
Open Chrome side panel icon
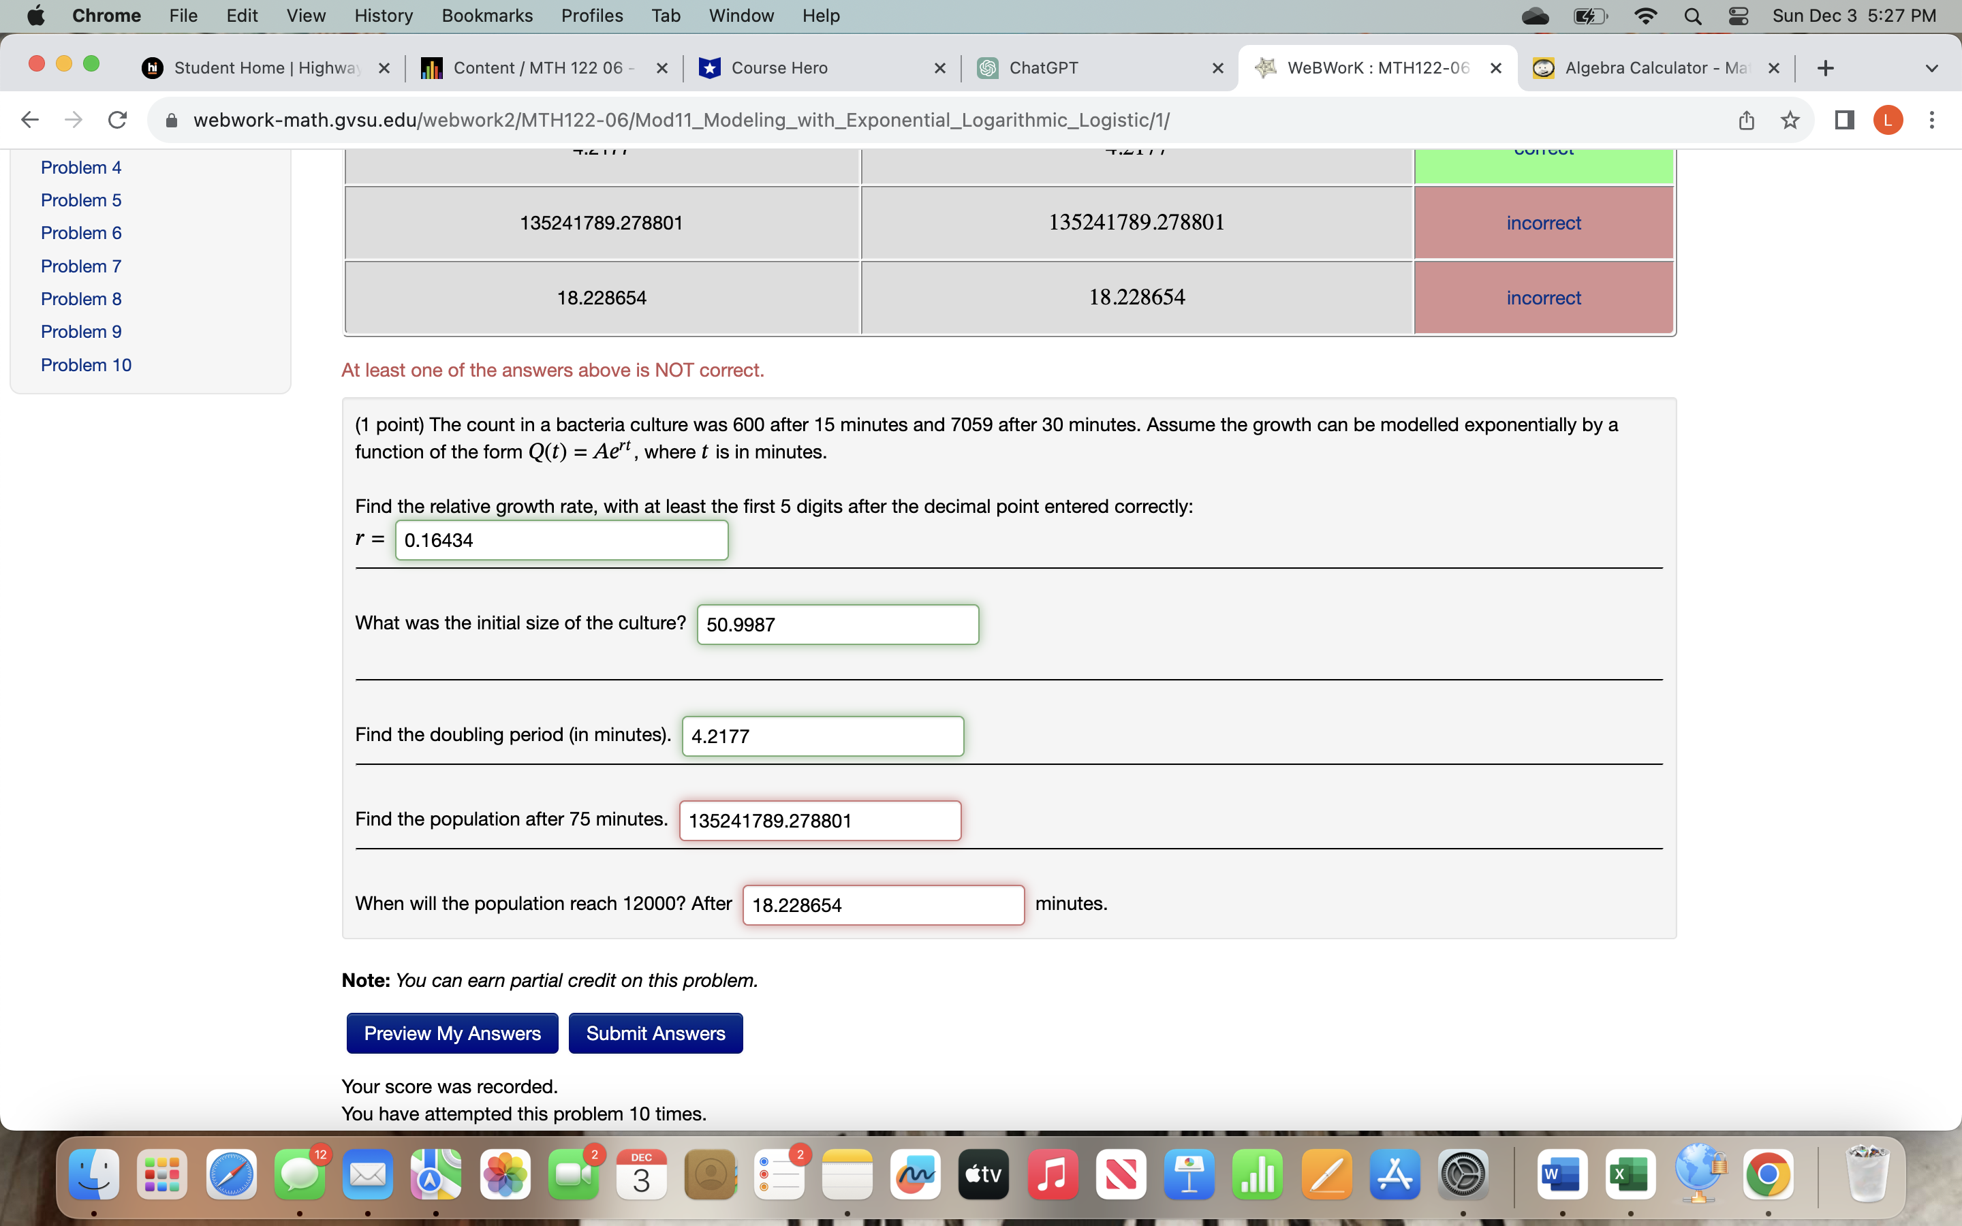[1844, 120]
